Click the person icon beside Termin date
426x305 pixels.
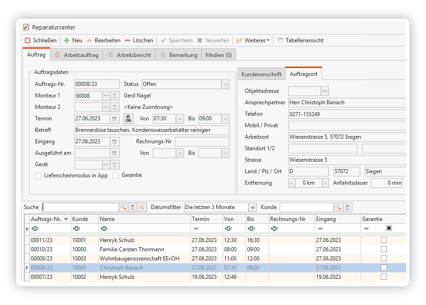coord(129,119)
